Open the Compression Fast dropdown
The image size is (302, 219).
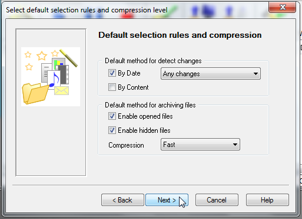[x=200, y=145]
